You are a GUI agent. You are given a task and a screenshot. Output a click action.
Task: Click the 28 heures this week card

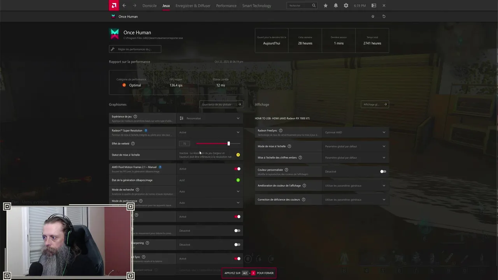coord(305,40)
